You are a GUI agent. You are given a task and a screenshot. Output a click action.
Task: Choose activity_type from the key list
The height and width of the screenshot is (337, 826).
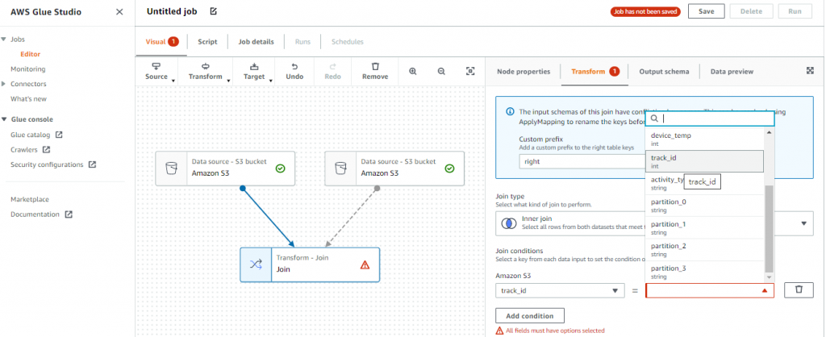point(705,183)
